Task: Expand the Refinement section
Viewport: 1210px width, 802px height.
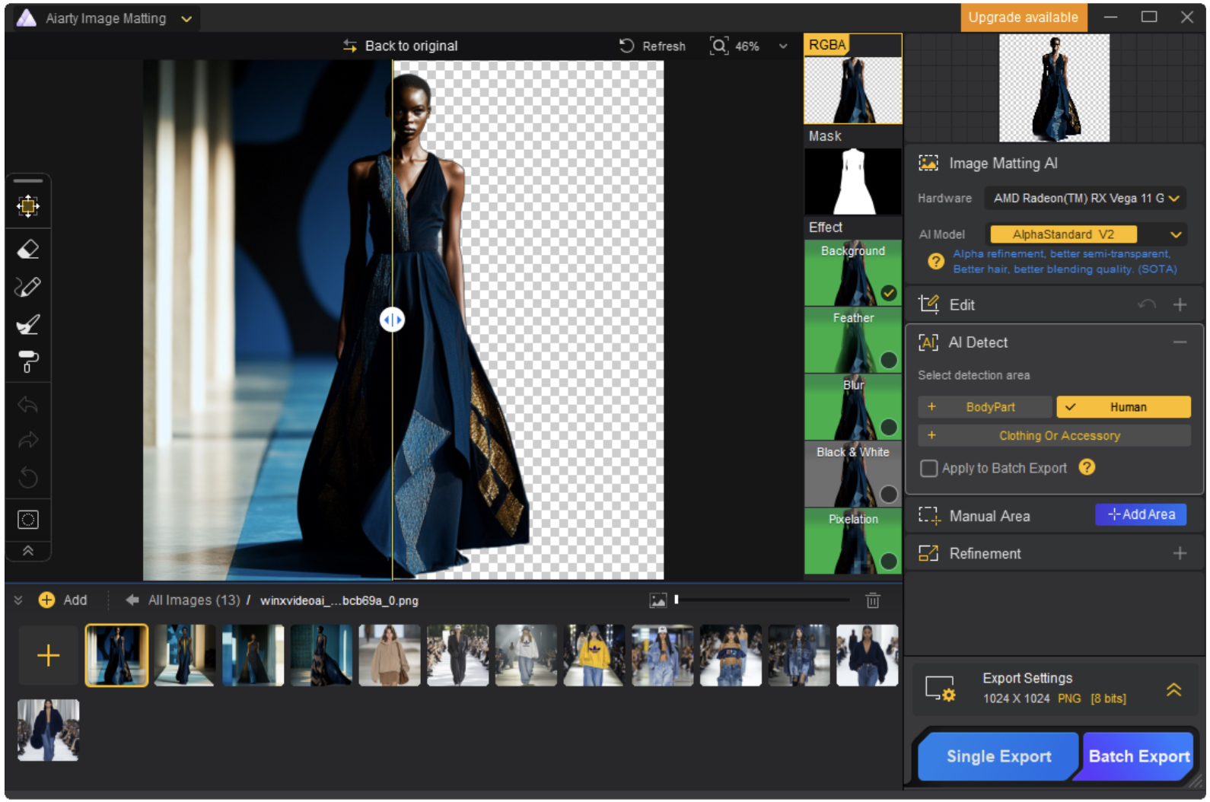Action: click(x=1180, y=554)
